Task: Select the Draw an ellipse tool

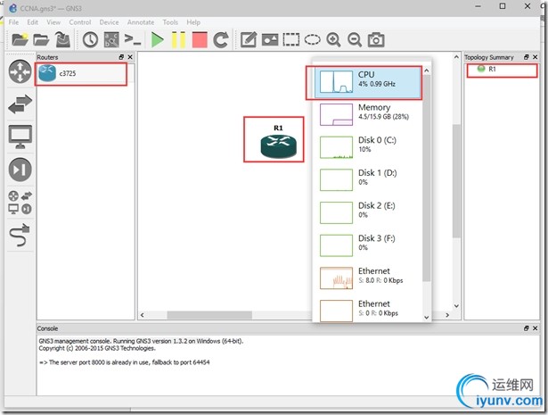Action: (x=312, y=39)
